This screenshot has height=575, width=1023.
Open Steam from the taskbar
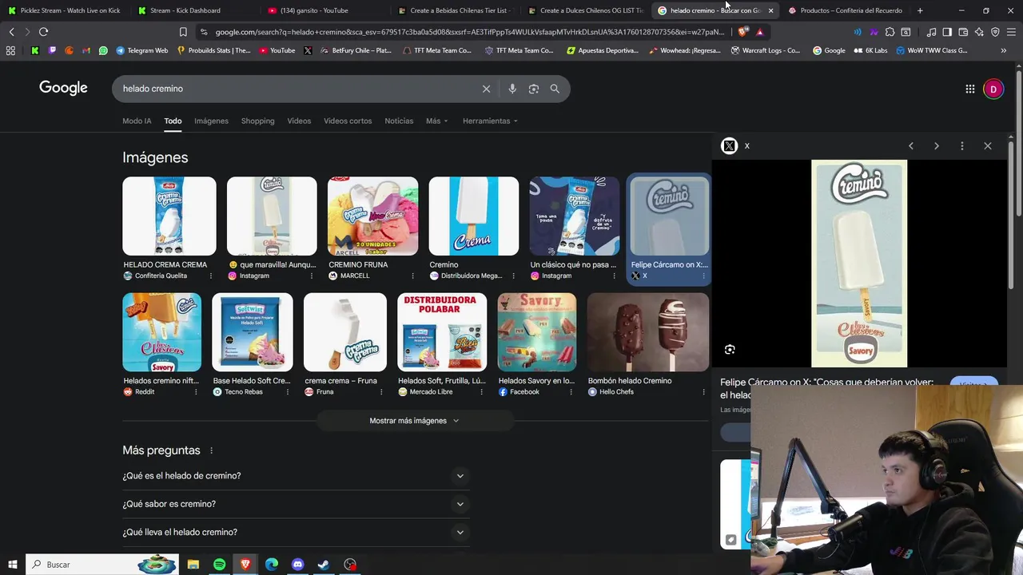tap(324, 565)
